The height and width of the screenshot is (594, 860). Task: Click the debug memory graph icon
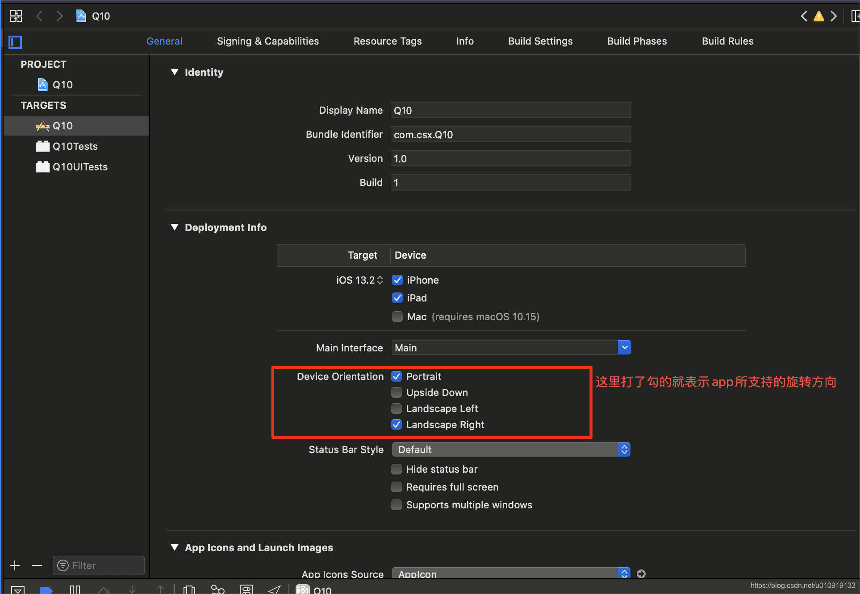click(217, 590)
